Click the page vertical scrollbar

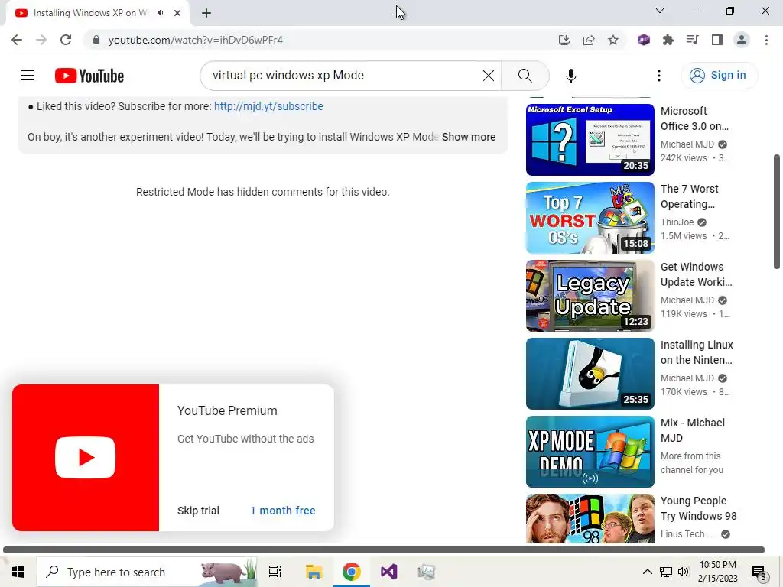[x=777, y=212]
